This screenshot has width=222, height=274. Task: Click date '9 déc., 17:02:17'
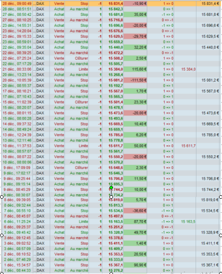17,173
